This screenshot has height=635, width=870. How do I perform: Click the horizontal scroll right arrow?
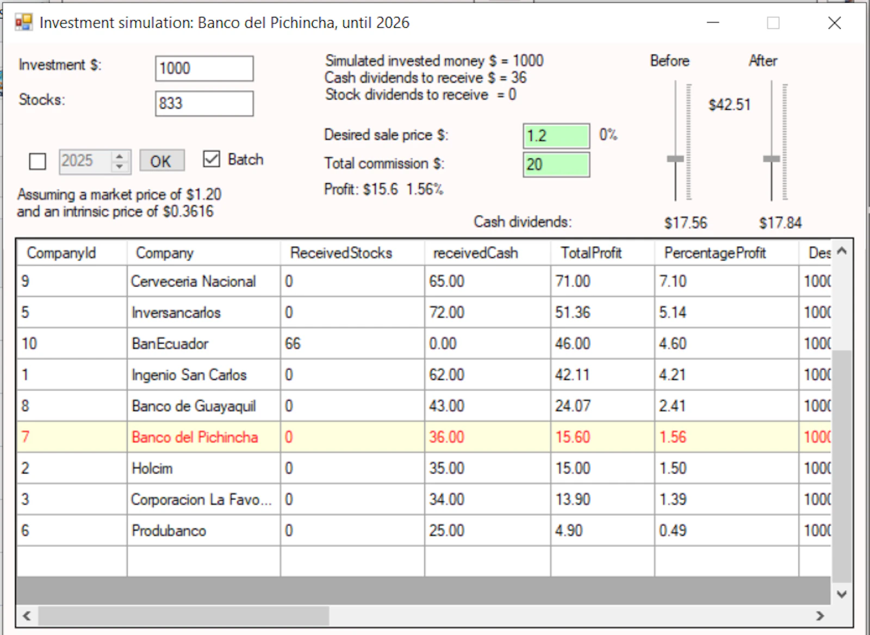coord(821,615)
